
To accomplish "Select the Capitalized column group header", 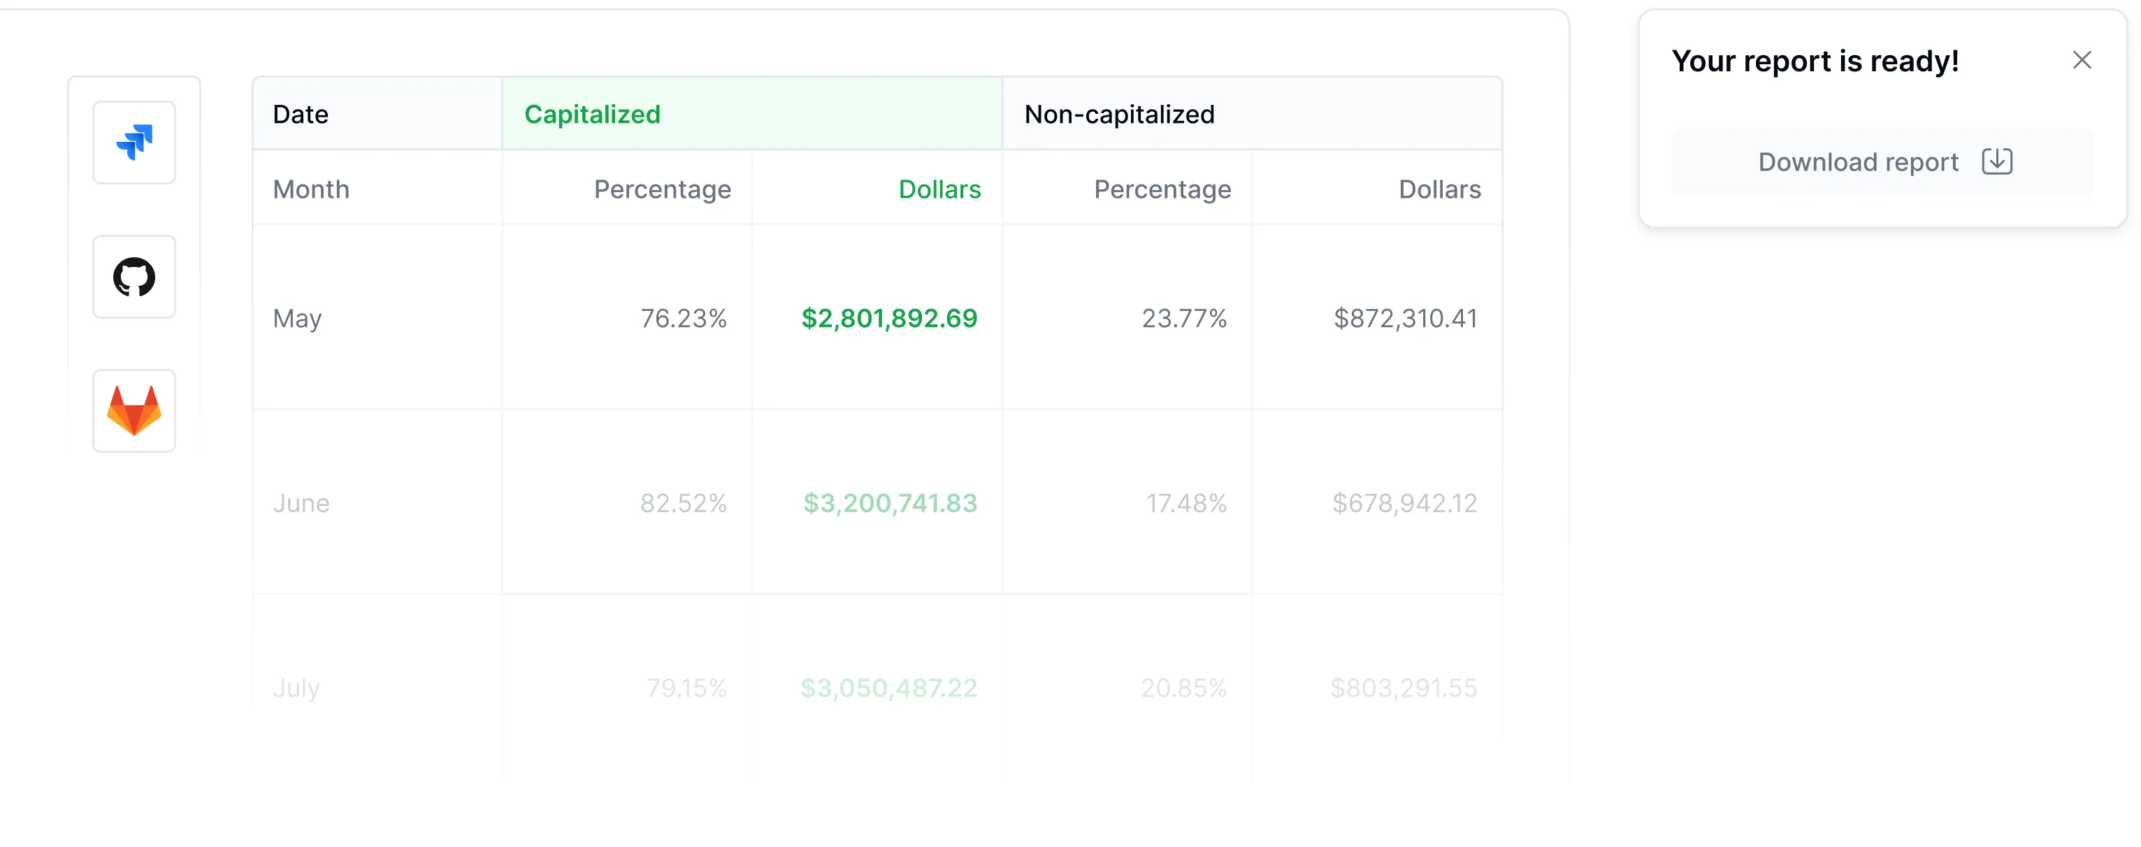I will pos(592,114).
